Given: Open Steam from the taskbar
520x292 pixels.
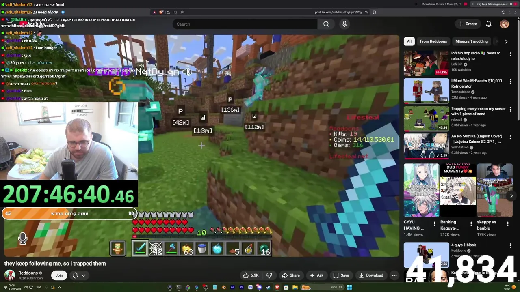Looking at the screenshot, I should pyautogui.click(x=268, y=287).
